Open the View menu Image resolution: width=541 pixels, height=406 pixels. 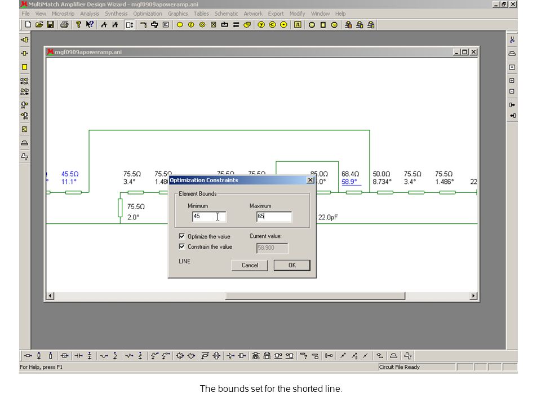(41, 14)
